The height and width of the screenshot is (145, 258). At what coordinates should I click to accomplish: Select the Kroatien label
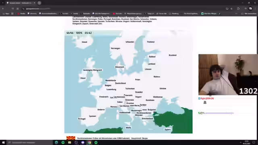[130, 103]
